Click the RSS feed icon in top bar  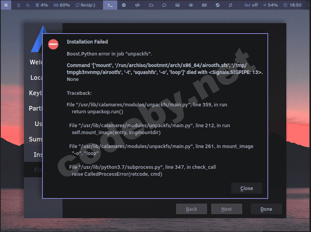coord(28,5)
